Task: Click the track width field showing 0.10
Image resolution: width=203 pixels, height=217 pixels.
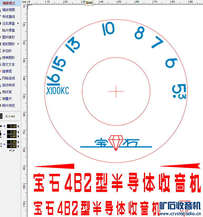Action: [x=12, y=126]
